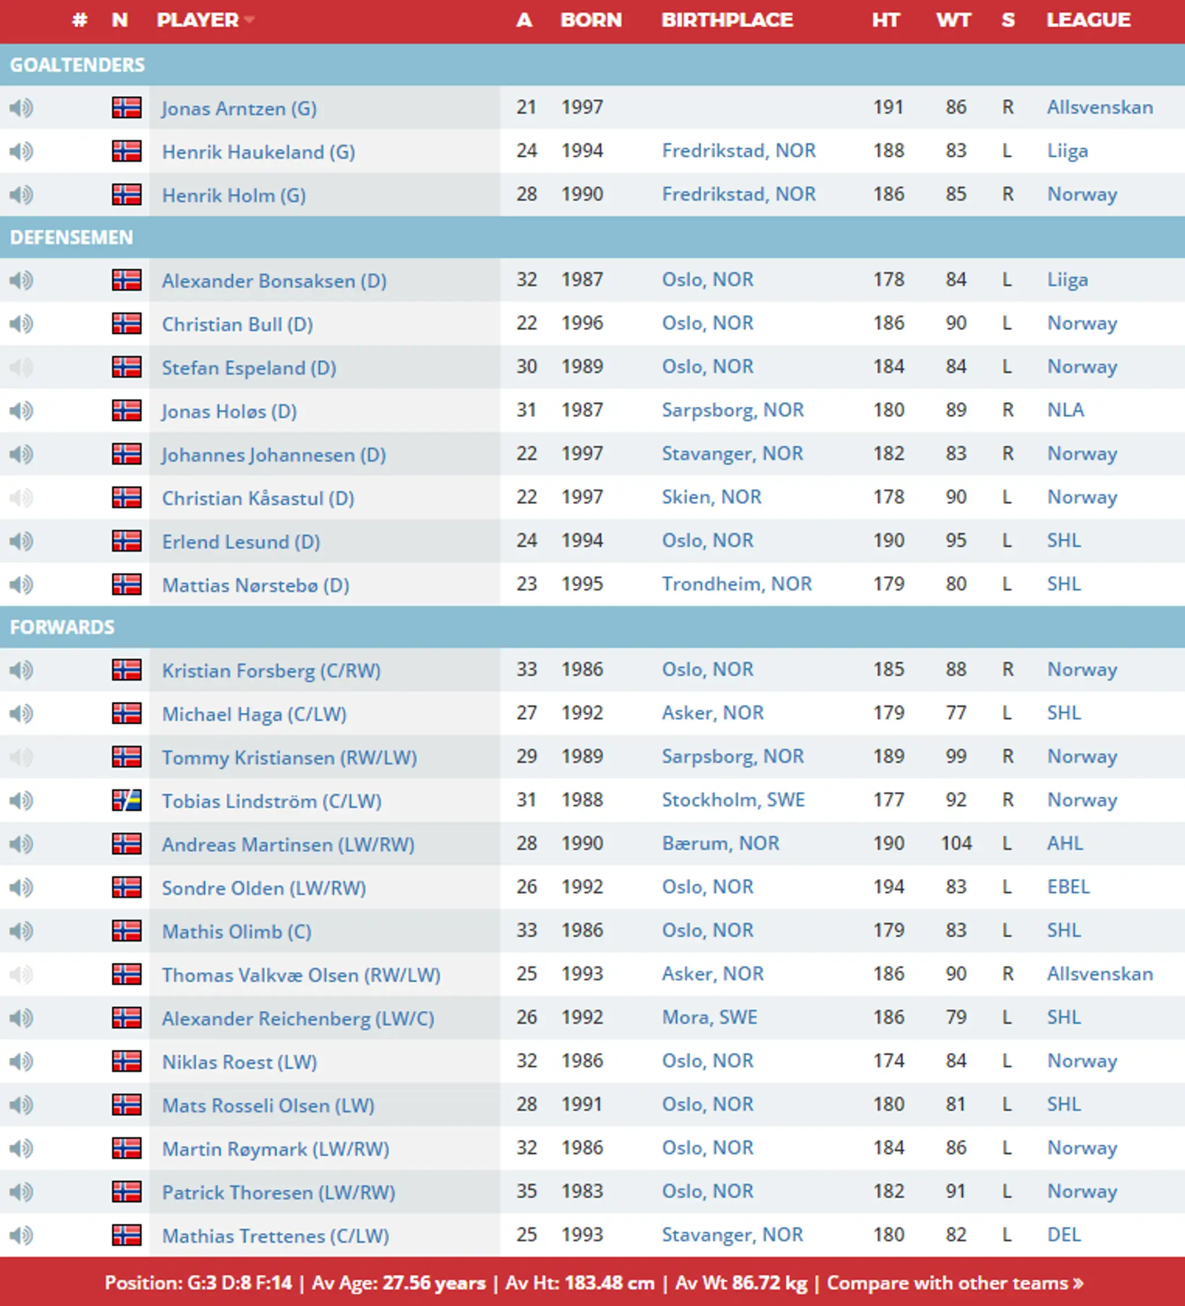Click speaker icon beside Alexander Bonsaksen
The height and width of the screenshot is (1306, 1185).
click(x=21, y=280)
